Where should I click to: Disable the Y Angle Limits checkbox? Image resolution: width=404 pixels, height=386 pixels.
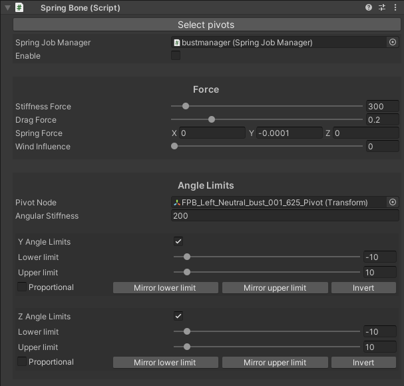[178, 241]
